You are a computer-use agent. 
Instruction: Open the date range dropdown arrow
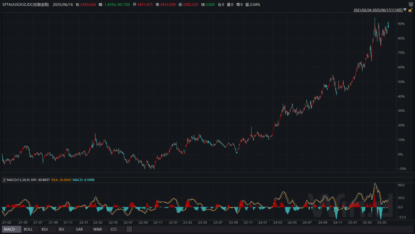point(405,10)
